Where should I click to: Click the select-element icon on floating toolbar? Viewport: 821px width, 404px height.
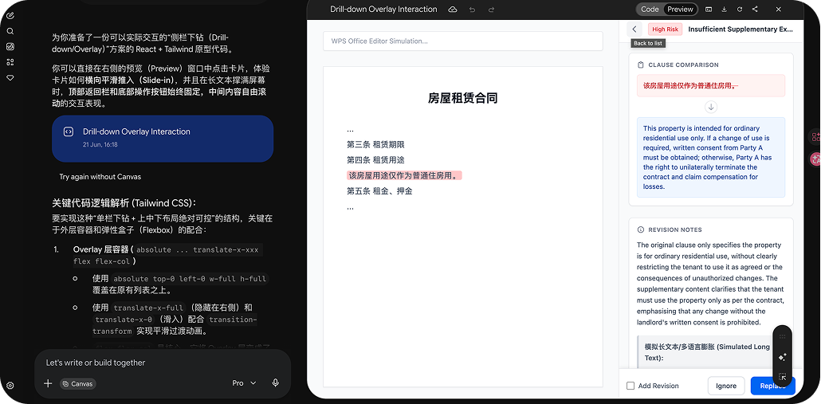[782, 377]
